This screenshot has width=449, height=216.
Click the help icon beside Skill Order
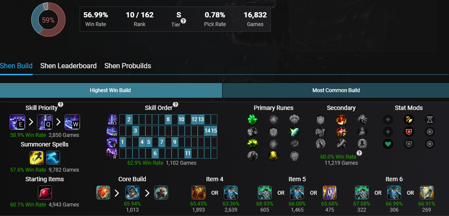pos(176,105)
